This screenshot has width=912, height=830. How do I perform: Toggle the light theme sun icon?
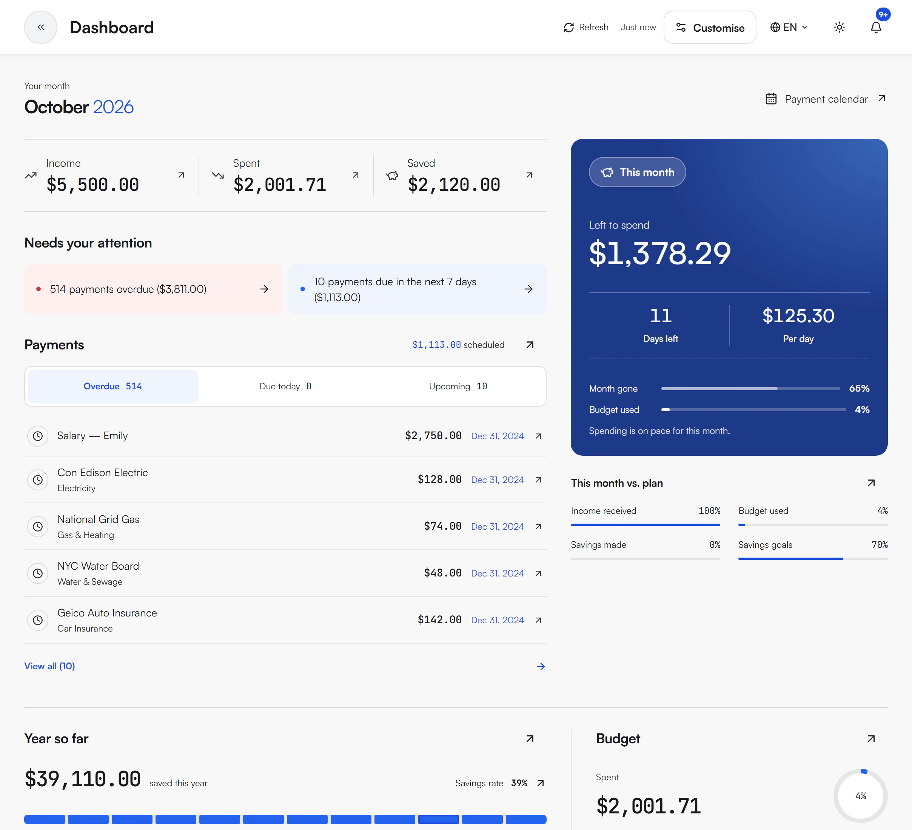coord(839,27)
